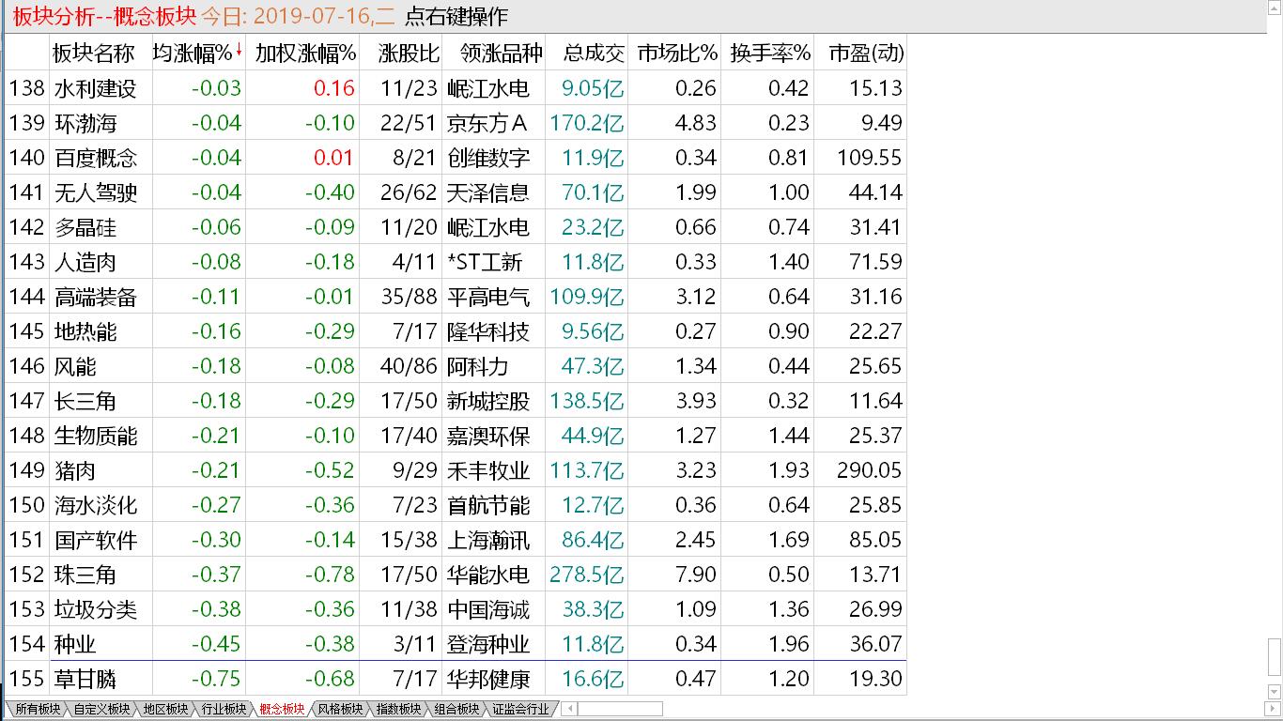Click leading stock 中国海诚
The width and height of the screenshot is (1283, 721).
(488, 609)
